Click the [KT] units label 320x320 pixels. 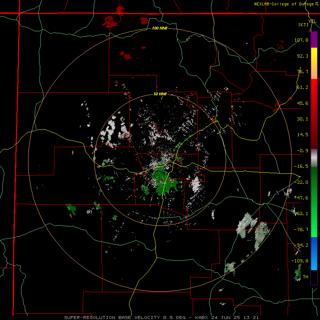(x=304, y=25)
